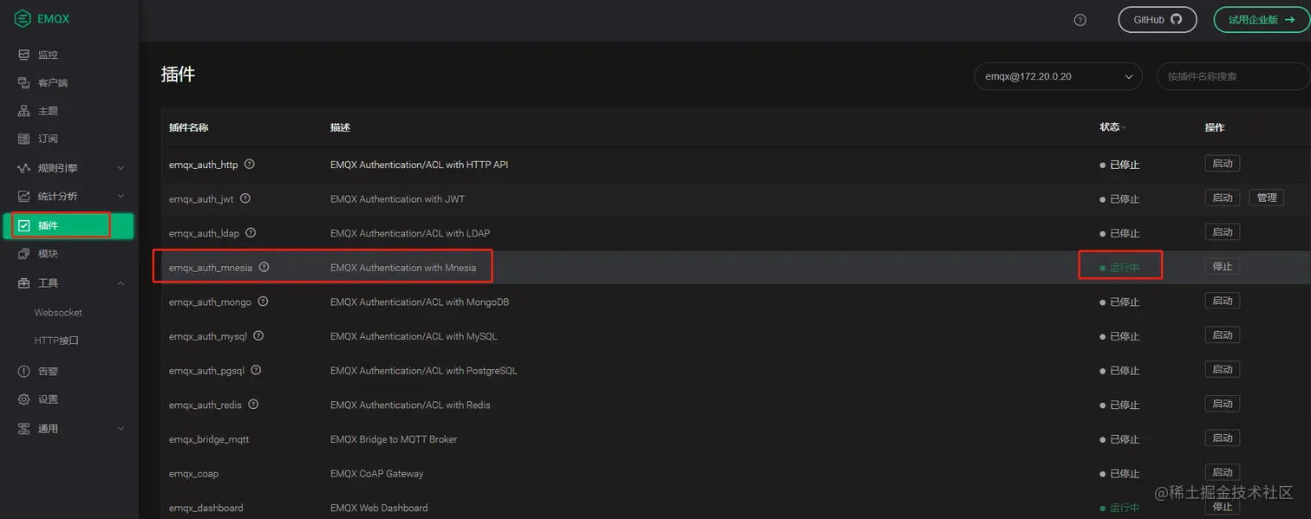
Task: Click help icon next to emqx_auth_http
Action: coord(250,164)
